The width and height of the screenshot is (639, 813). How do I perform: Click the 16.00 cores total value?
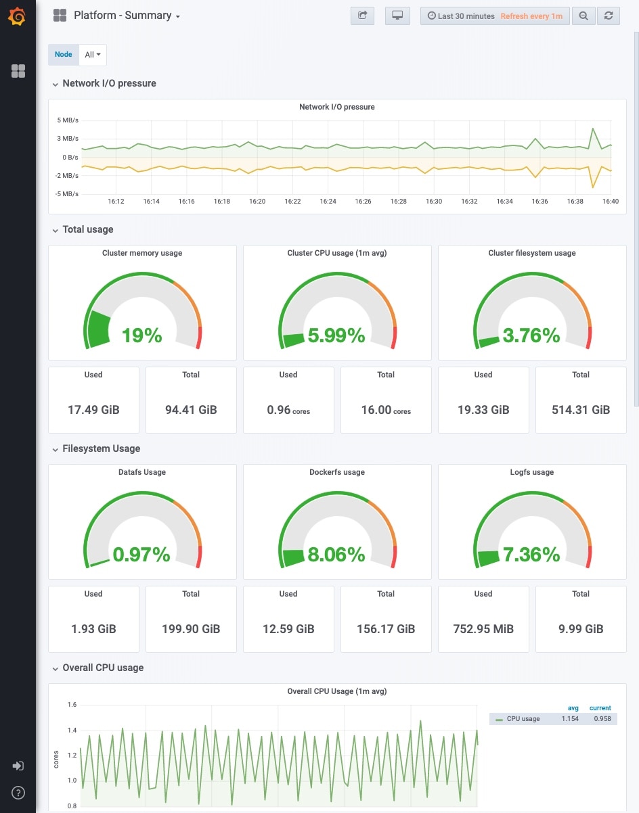386,410
